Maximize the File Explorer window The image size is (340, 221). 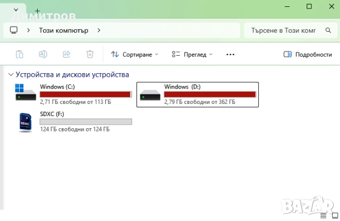click(x=309, y=6)
